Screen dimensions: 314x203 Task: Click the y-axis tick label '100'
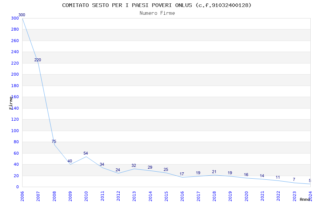pos(15,131)
